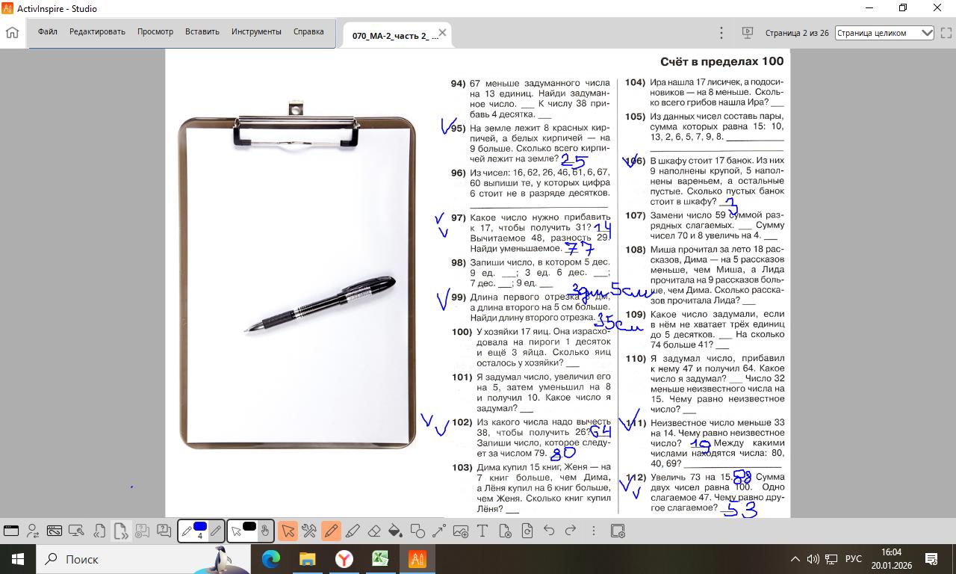This screenshot has height=574, width=956.
Task: Open the Просмотр menu
Action: click(x=155, y=32)
